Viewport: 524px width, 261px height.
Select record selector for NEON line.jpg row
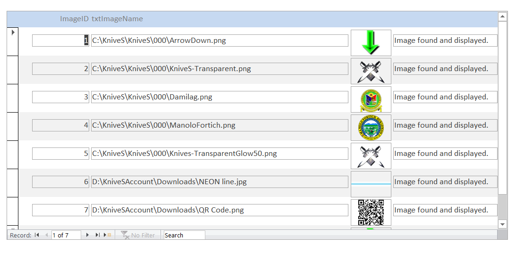pos(12,183)
